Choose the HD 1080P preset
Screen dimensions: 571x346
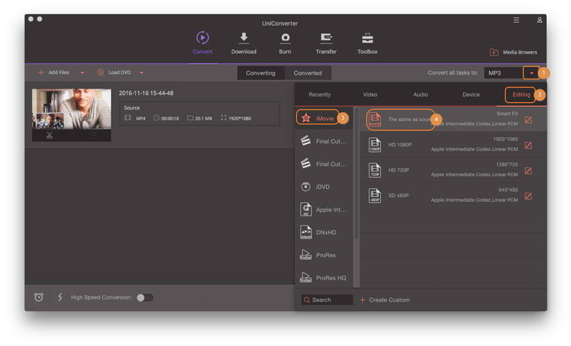(453, 144)
